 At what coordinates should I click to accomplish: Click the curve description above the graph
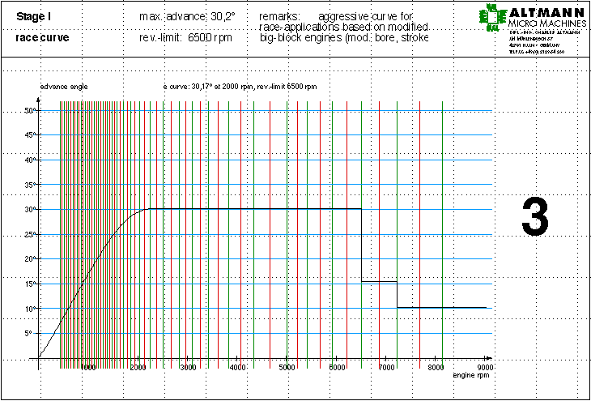239,86
